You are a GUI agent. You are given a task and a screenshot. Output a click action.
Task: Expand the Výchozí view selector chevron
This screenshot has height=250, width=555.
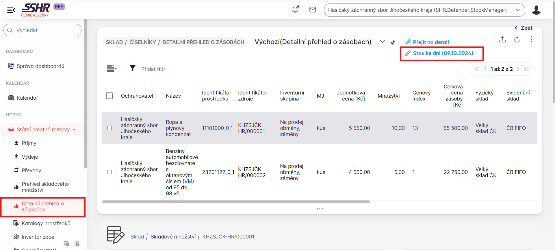382,42
